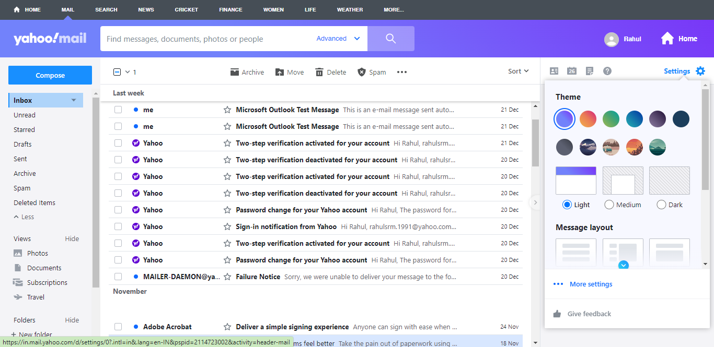Select the Medium theme radio button

[x=609, y=205]
